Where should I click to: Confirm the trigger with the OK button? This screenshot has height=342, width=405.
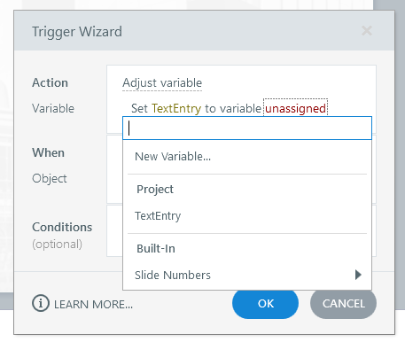coord(265,304)
